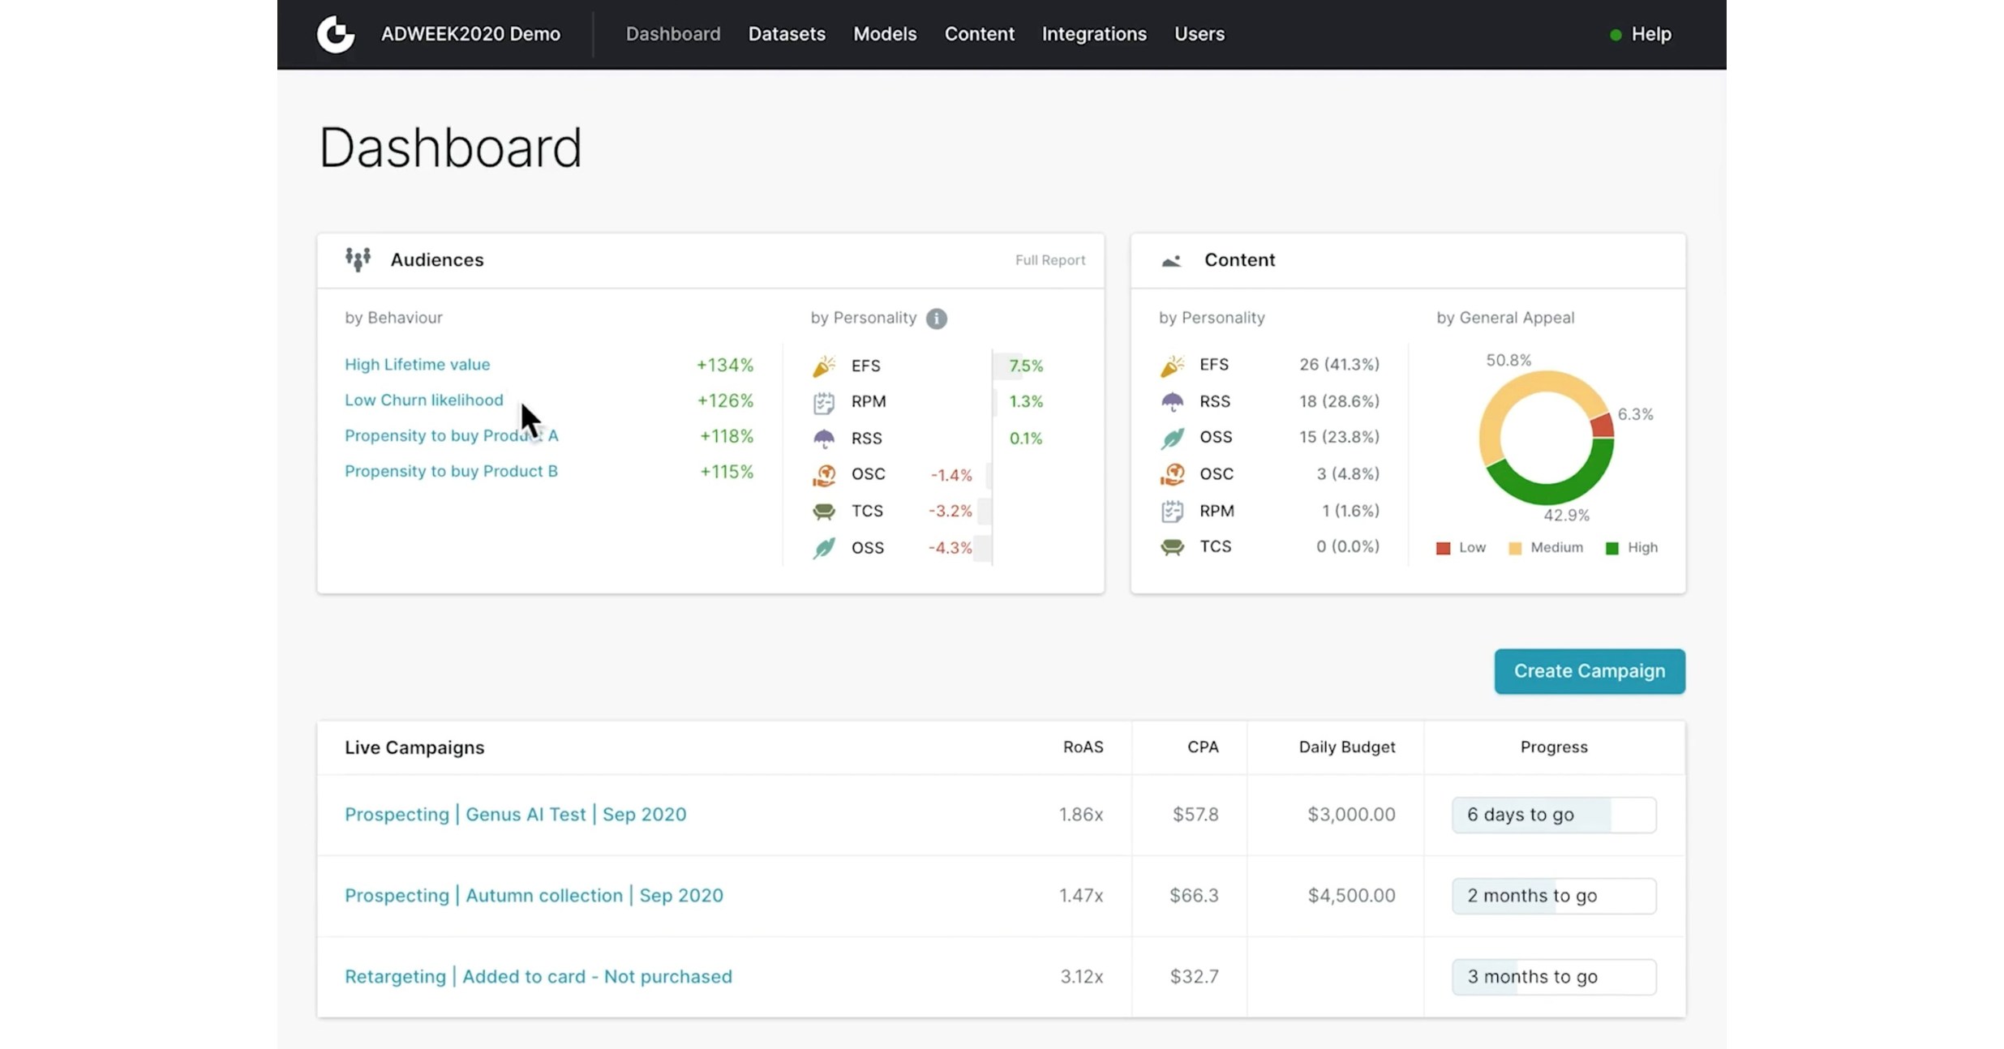Expand the Full Report in Audiences panel
Image resolution: width=2004 pixels, height=1049 pixels.
pos(1050,259)
